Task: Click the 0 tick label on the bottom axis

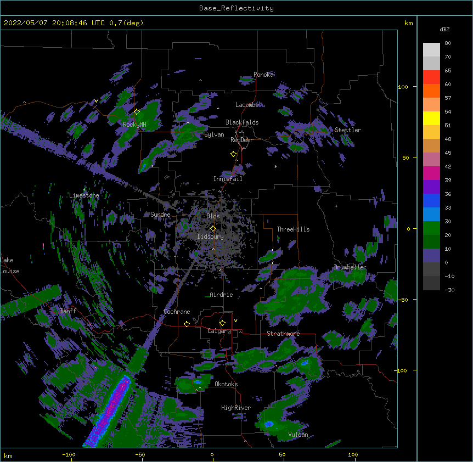Action: (212, 454)
